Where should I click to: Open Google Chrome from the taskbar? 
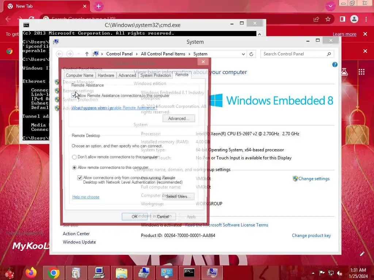[x=53, y=273]
